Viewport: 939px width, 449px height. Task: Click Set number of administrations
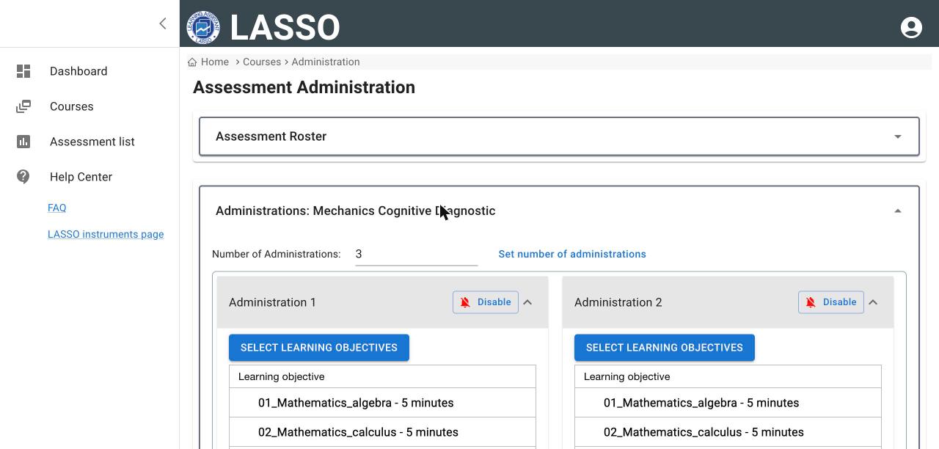572,254
